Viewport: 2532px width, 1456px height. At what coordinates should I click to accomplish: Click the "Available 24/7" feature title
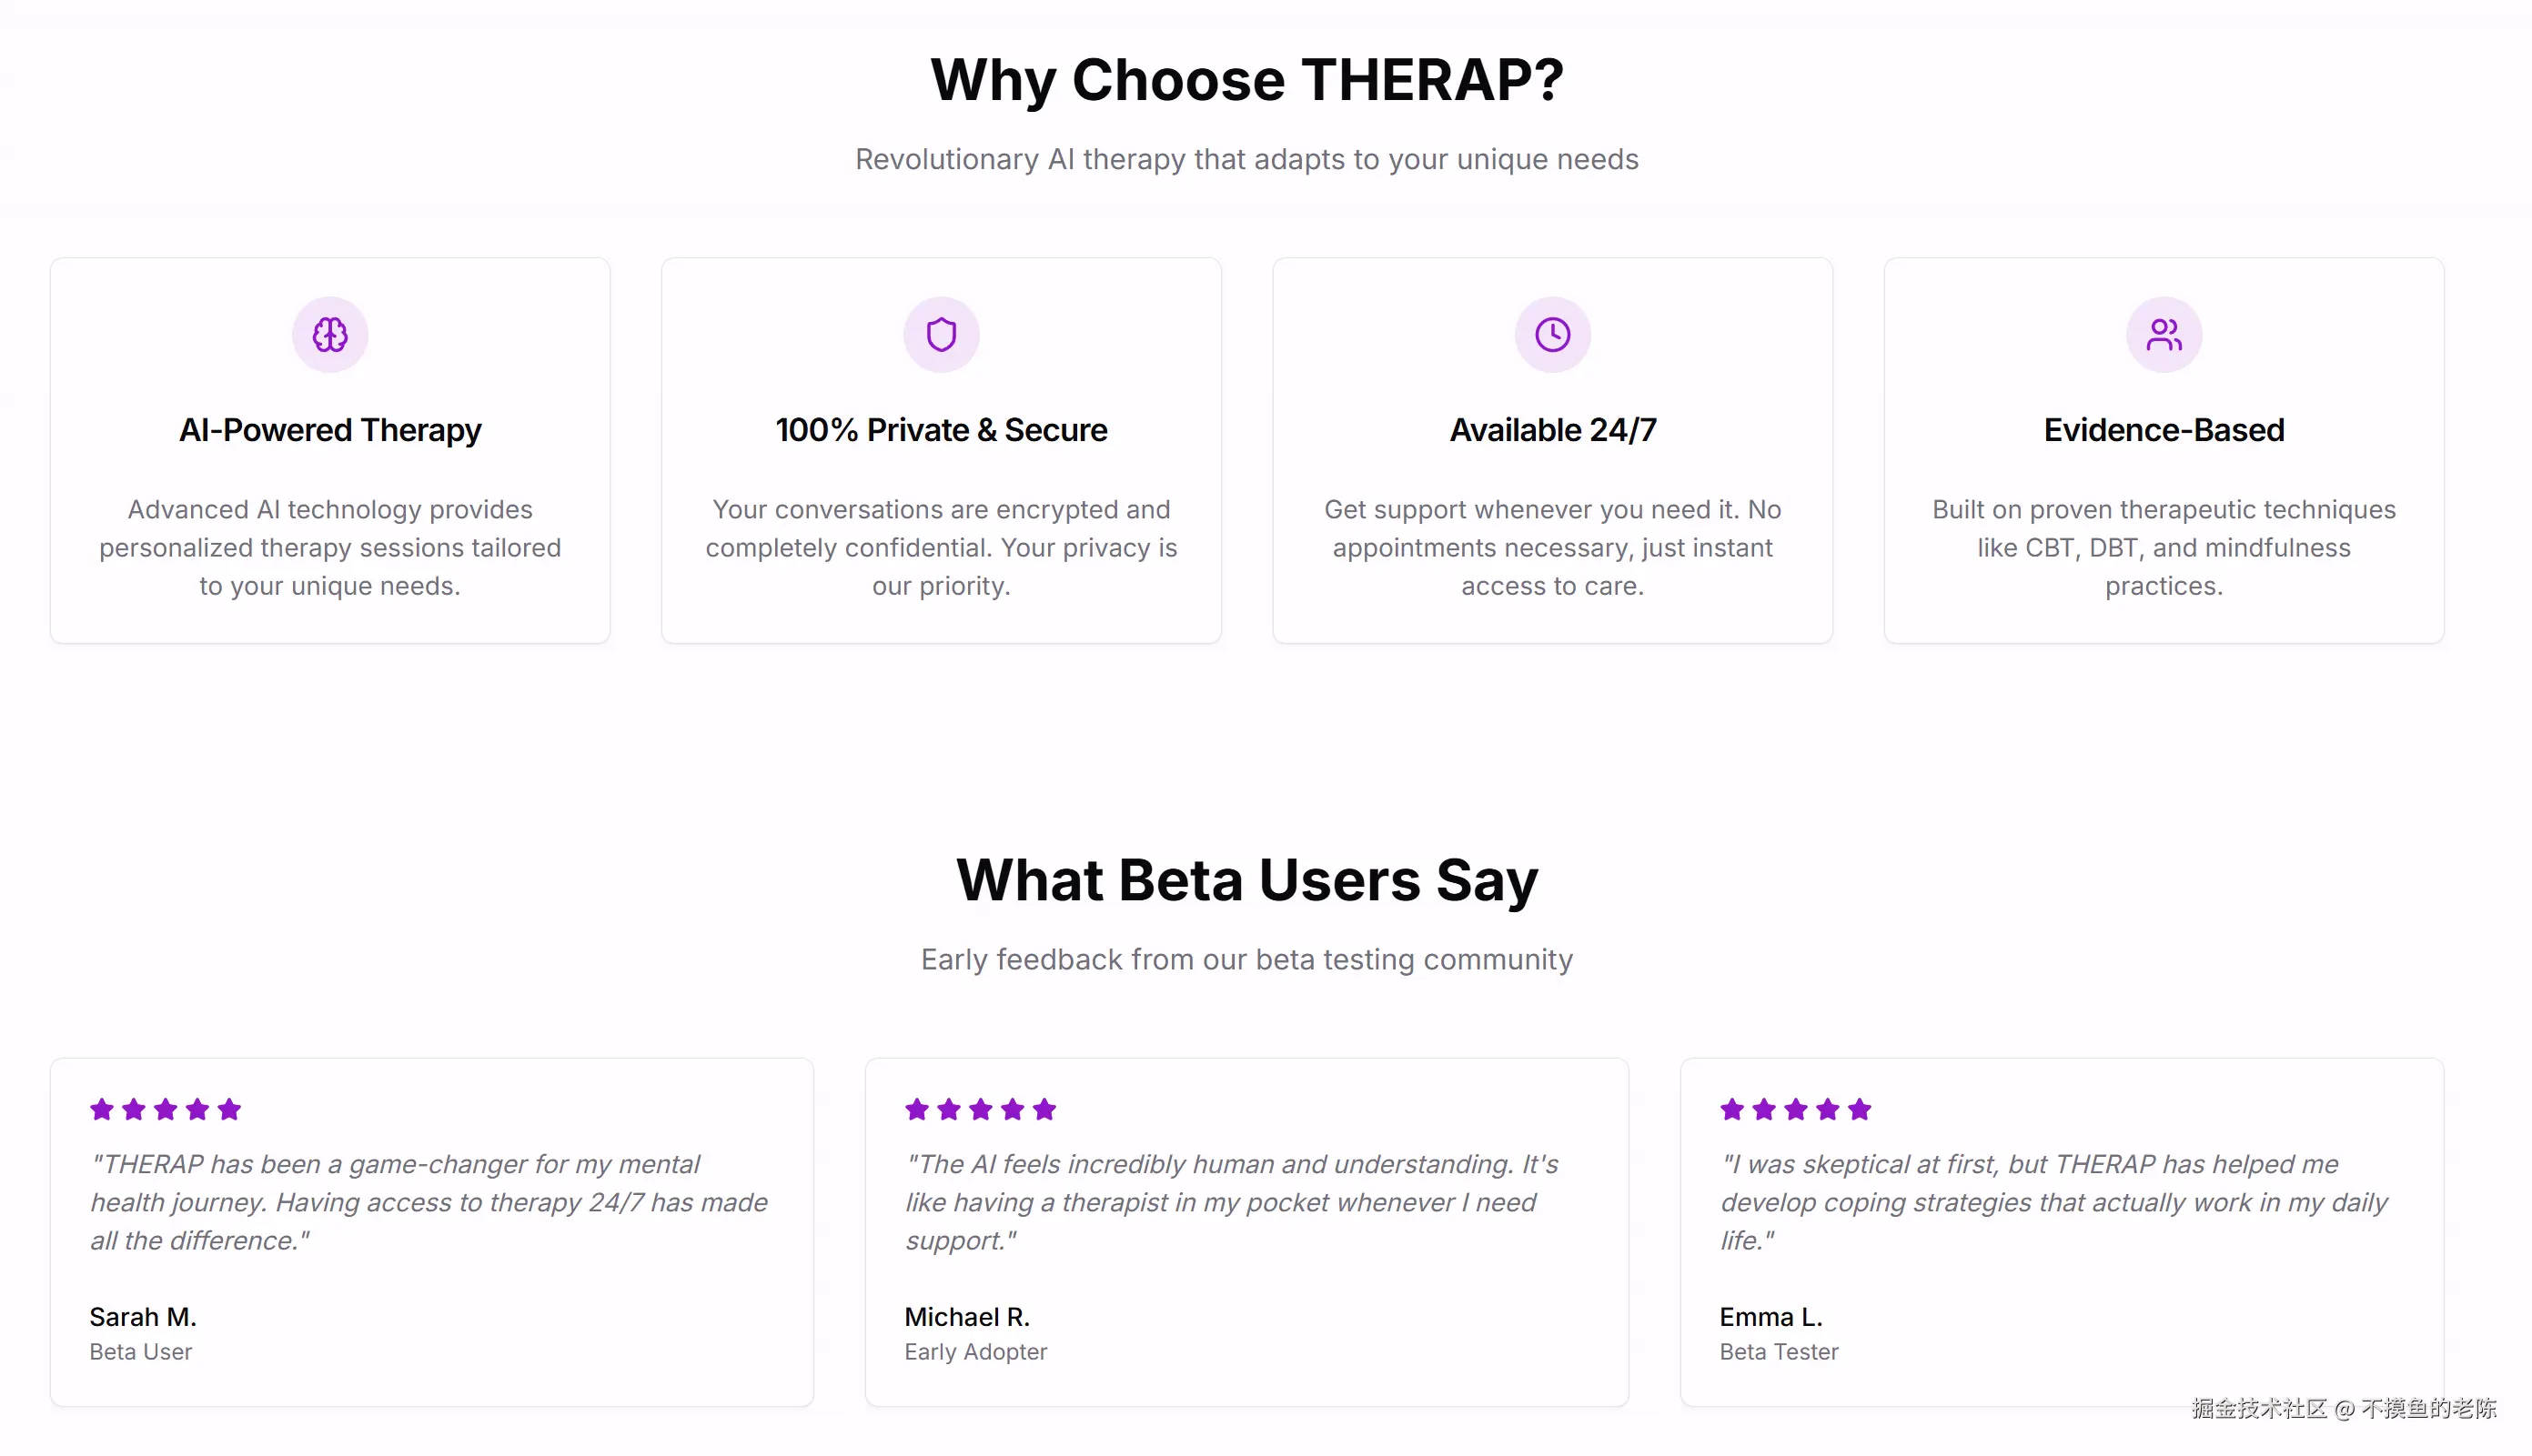tap(1551, 430)
